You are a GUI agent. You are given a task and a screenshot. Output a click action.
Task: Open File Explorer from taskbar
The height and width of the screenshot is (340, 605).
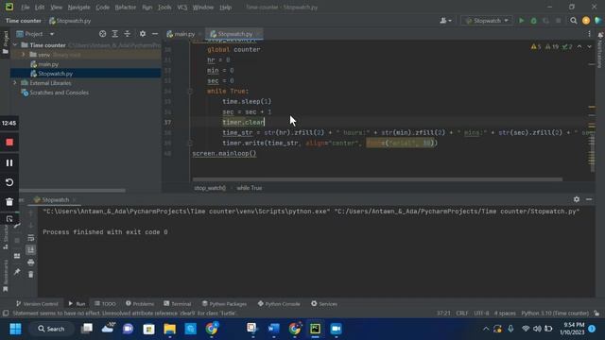169,329
